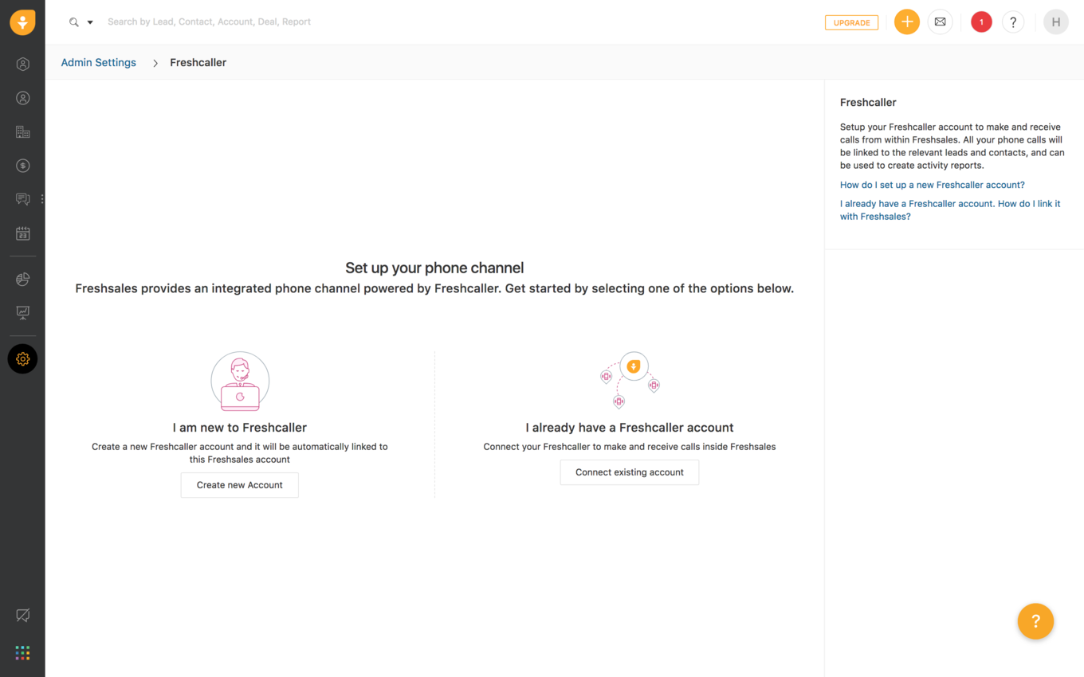This screenshot has height=677, width=1084.
Task: Open the email envelope icon
Action: pyautogui.click(x=941, y=22)
